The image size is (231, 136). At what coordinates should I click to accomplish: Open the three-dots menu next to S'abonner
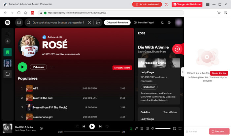point(52,67)
